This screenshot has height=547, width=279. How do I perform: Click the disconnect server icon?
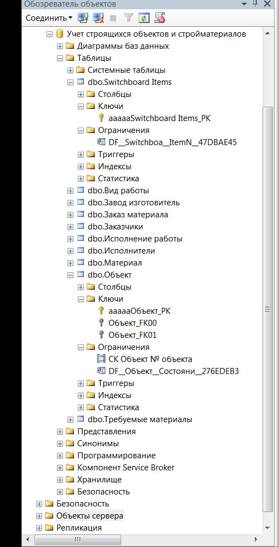tap(99, 18)
